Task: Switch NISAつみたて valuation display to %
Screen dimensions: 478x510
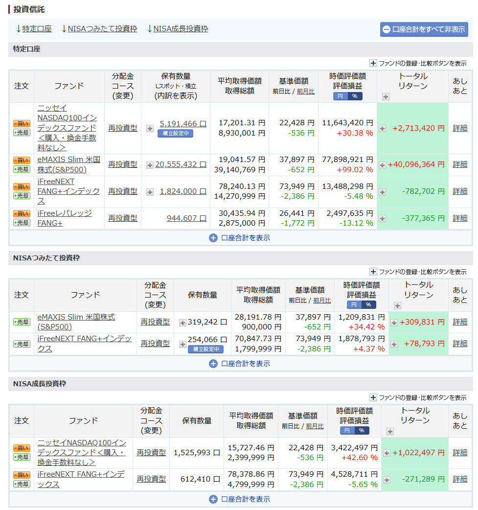Action: 369,305
